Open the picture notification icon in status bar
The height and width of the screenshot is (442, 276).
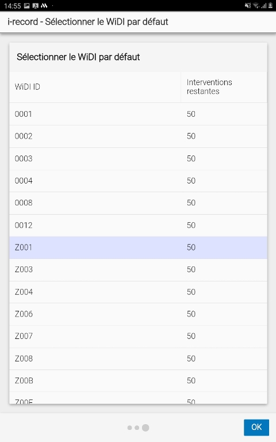(x=27, y=6)
